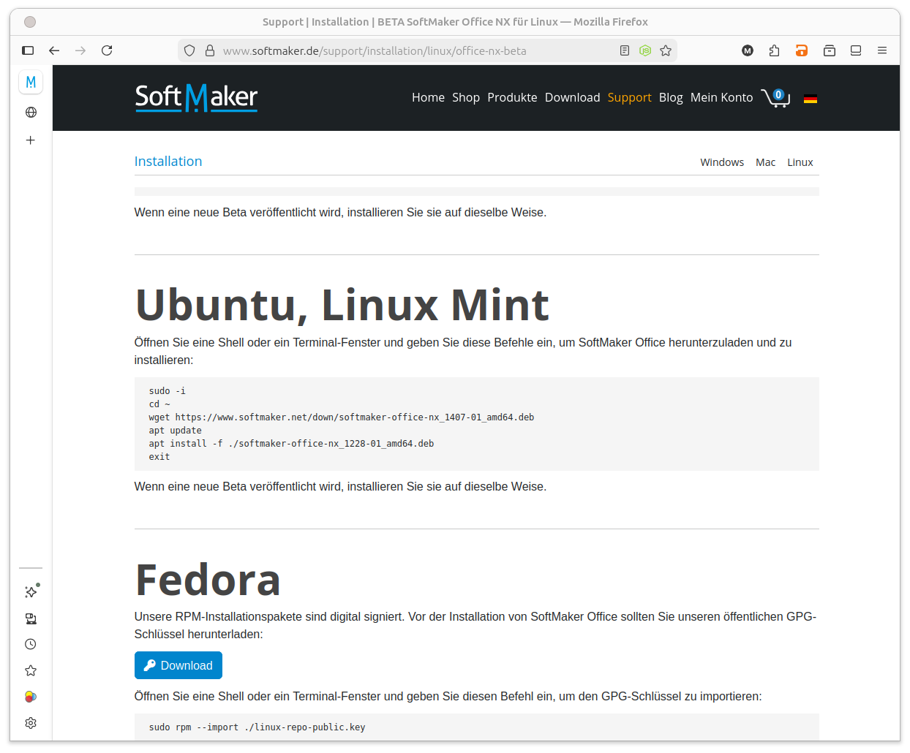Screen dimensions: 910x753
Task: Click the 'sudo rpm --import' command line
Action: pos(257,727)
